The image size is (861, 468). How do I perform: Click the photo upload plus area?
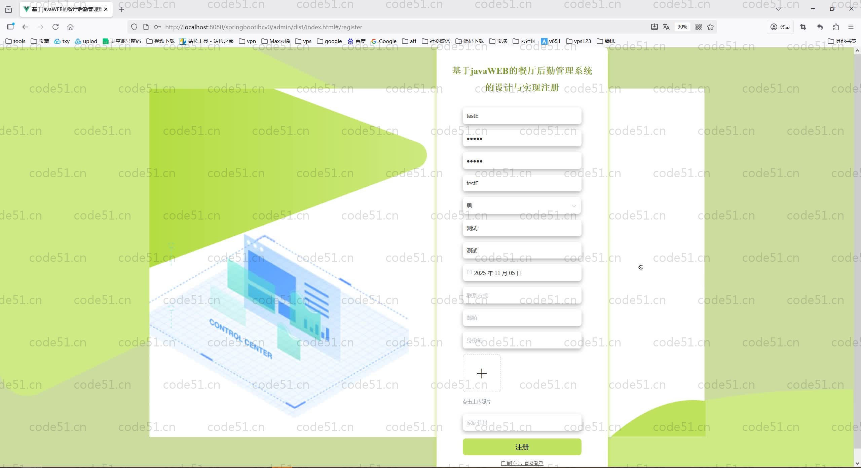tap(482, 373)
